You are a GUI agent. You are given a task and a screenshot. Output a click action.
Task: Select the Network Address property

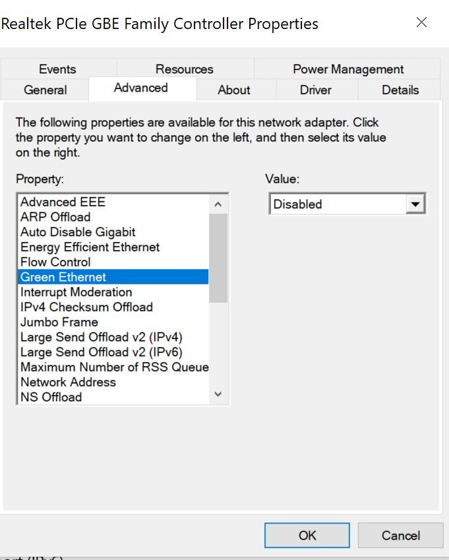(68, 382)
